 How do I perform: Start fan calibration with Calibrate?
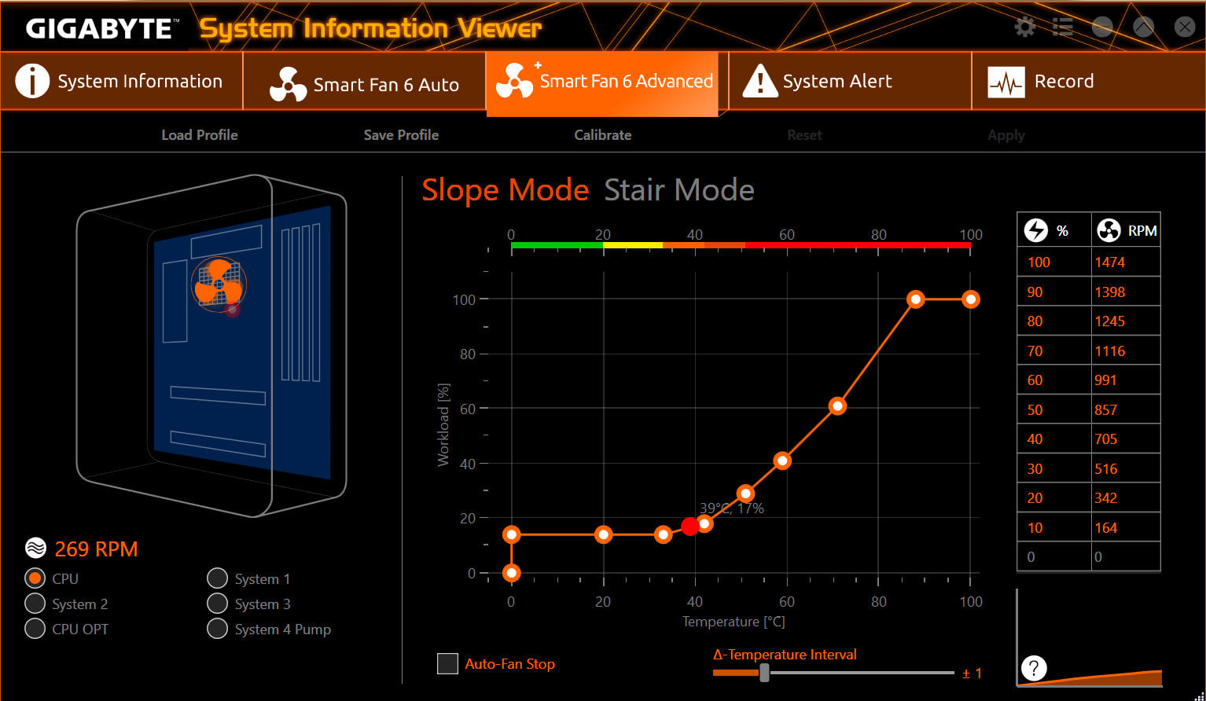tap(603, 135)
